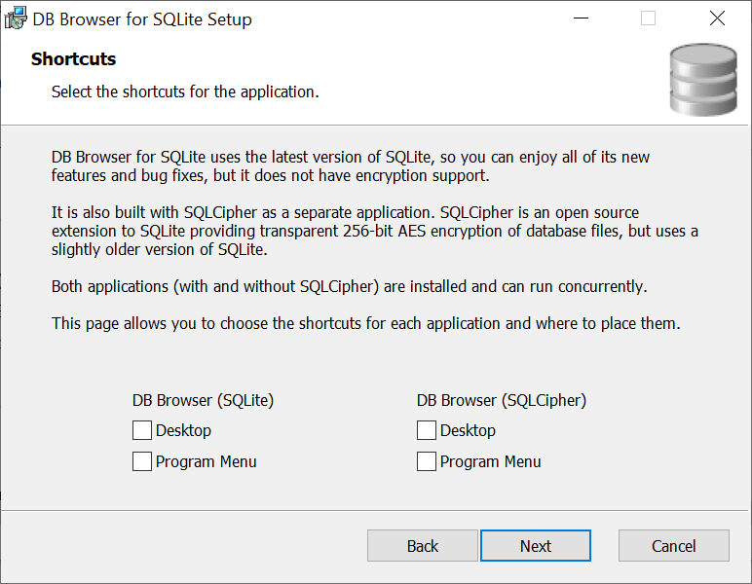Viewport: 752px width, 584px height.
Task: Click the 'DB Browser (SQLCipher)' group label
Action: (x=502, y=400)
